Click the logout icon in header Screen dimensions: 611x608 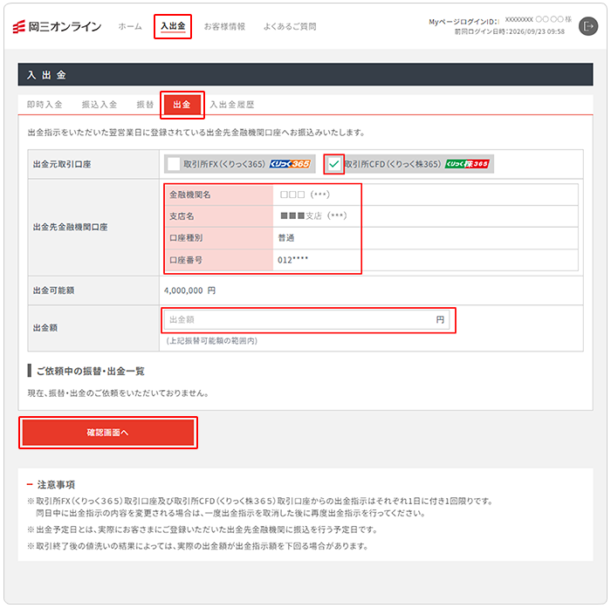coord(588,26)
